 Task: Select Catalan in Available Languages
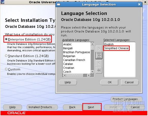[x=68, y=64]
